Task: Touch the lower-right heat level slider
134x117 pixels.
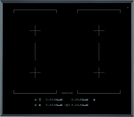Action: (x=80, y=105)
